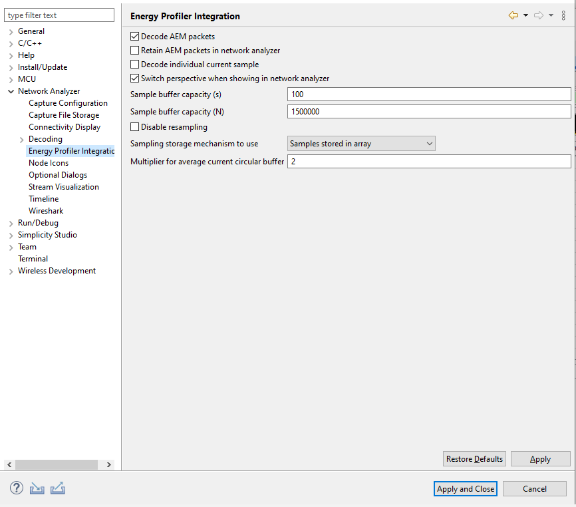Click the export preferences icon

pyautogui.click(x=58, y=488)
